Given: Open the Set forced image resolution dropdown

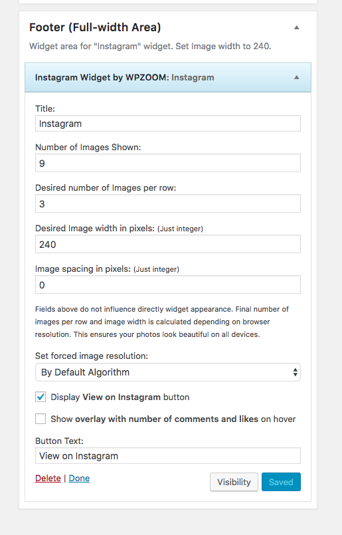Looking at the screenshot, I should (168, 372).
